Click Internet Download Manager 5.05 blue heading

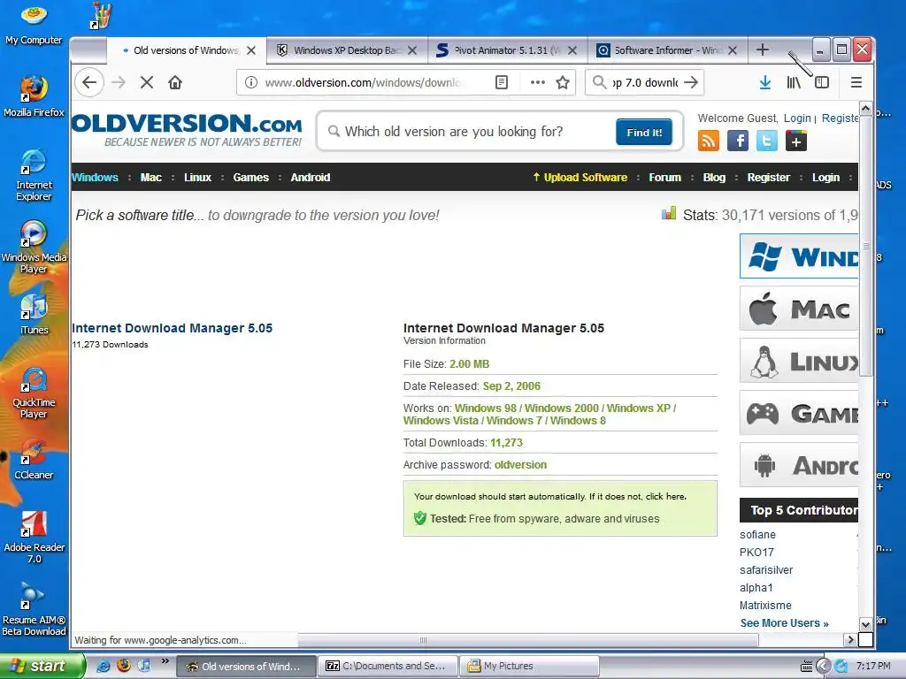pyautogui.click(x=173, y=328)
